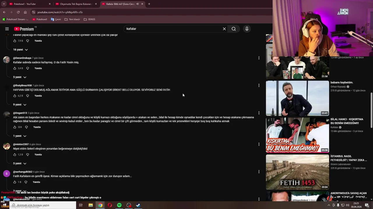Viewport: 373px width, 209px height.
Task: Like @mistsv2307's comment
Action: [x=15, y=155]
